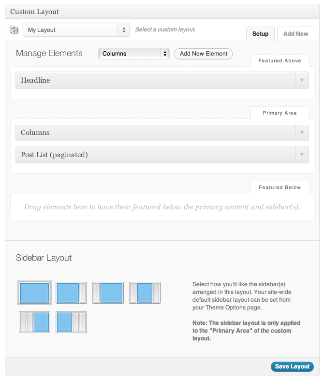
Task: Open the Columns element type dropdown
Action: click(133, 54)
